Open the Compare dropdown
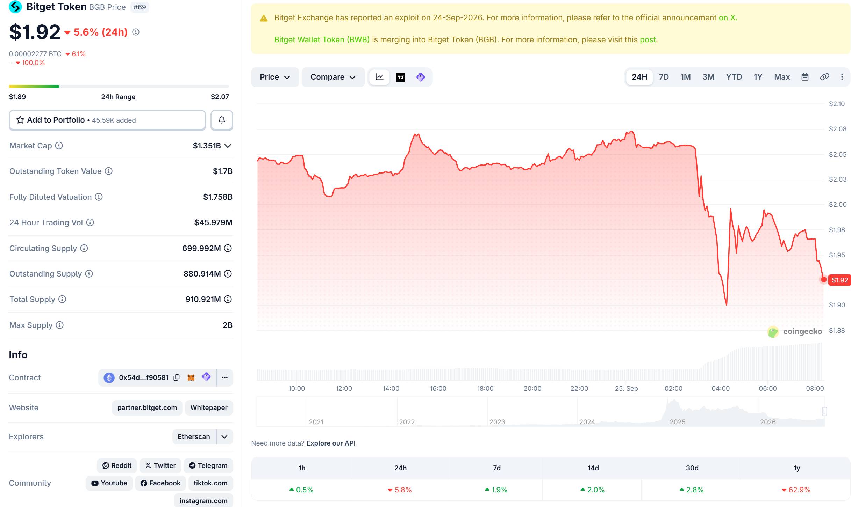The height and width of the screenshot is (507, 851). pos(333,77)
